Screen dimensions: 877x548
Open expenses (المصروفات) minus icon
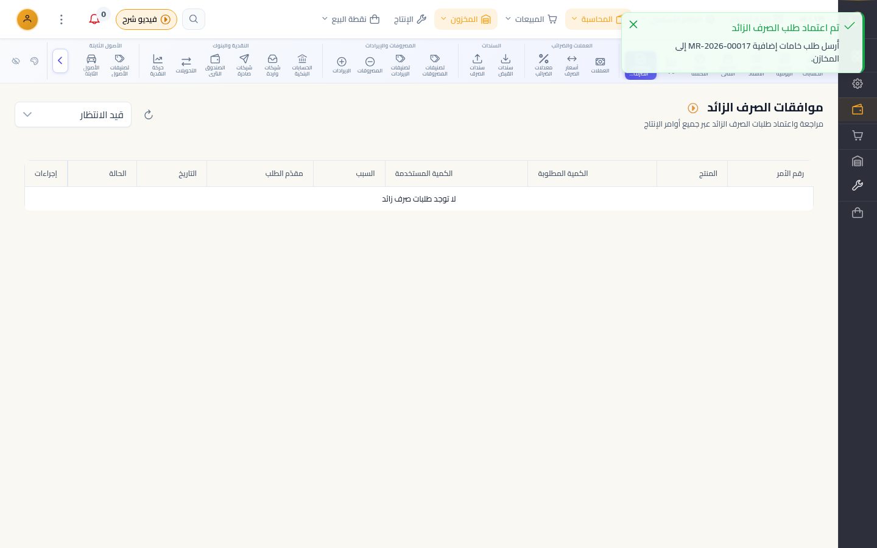point(370,65)
